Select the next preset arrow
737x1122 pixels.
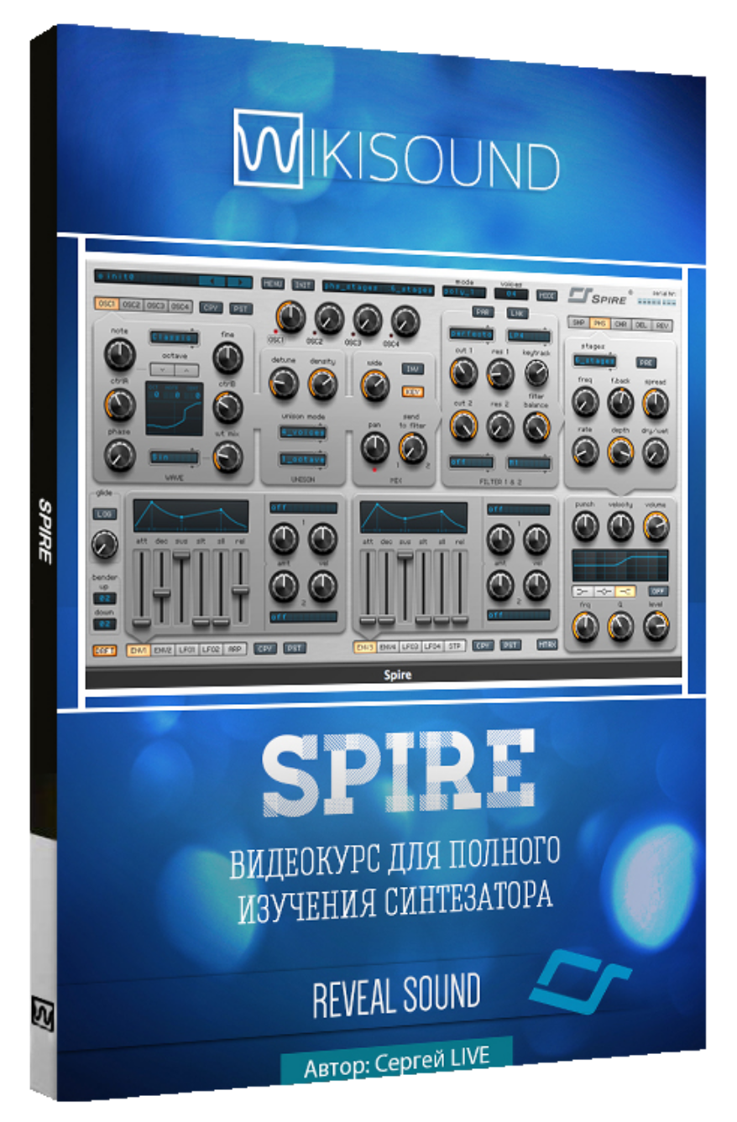pos(240,282)
